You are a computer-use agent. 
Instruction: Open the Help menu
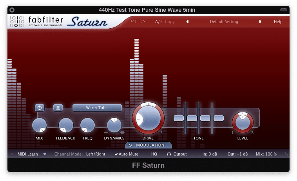(278, 22)
